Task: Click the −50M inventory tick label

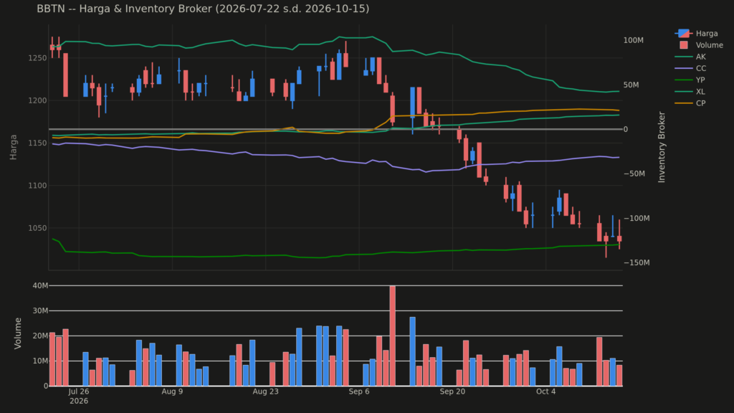Action: [x=634, y=174]
